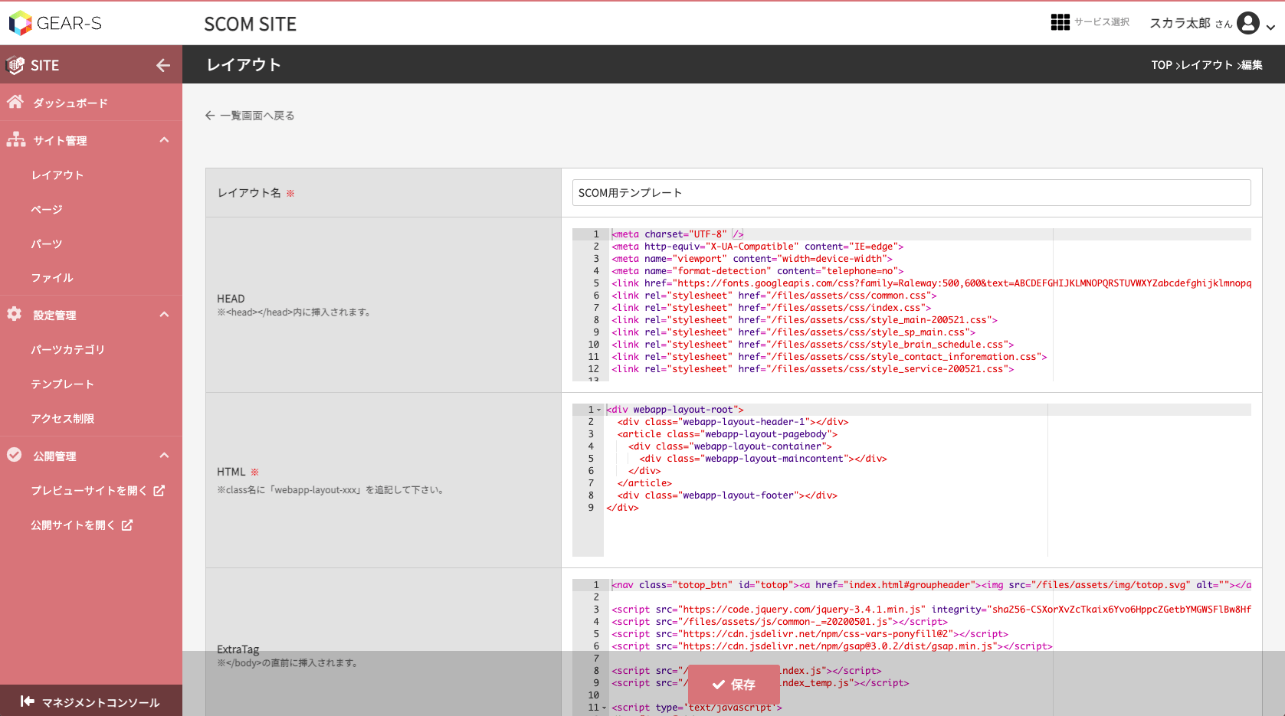The image size is (1285, 716).
Task: Click the dashboard home icon
Action: [15, 102]
